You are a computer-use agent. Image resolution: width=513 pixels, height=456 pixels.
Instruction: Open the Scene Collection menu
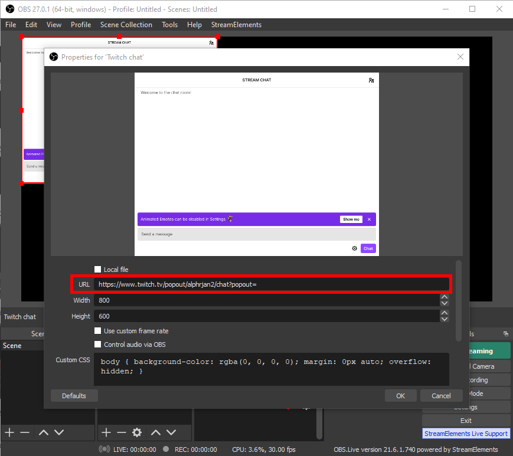tap(126, 25)
